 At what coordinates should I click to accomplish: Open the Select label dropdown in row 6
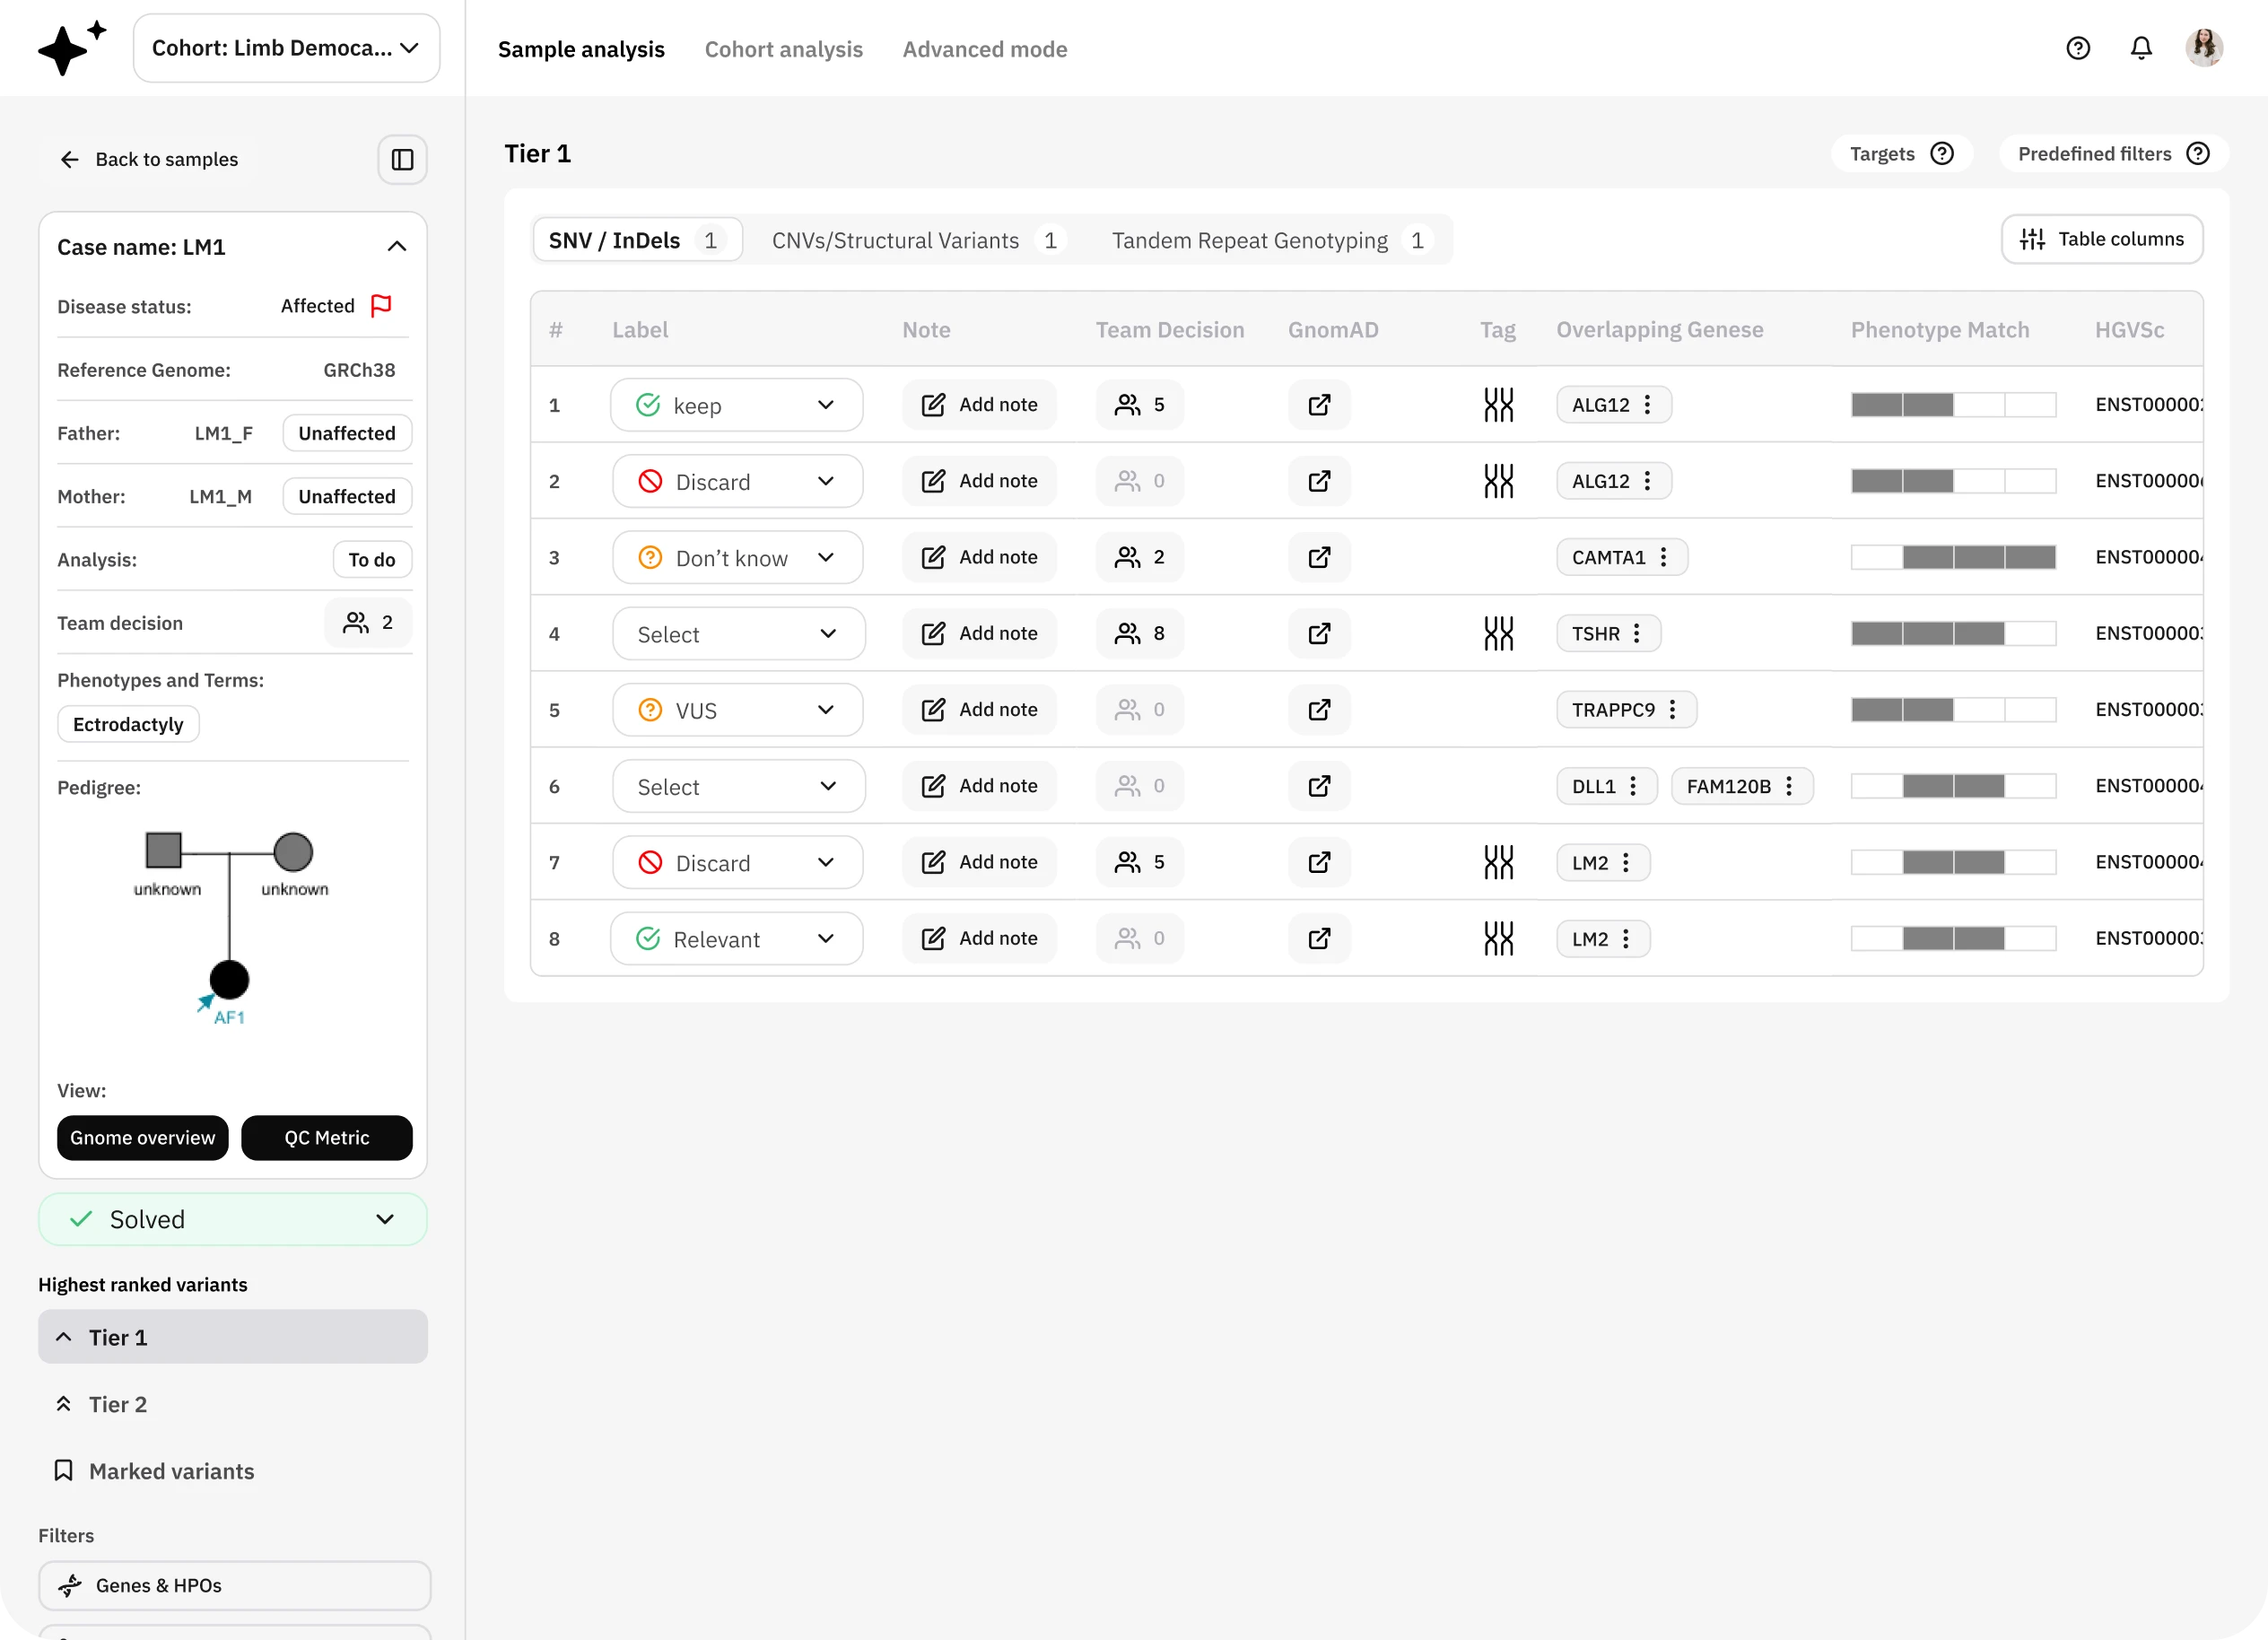[x=738, y=786]
